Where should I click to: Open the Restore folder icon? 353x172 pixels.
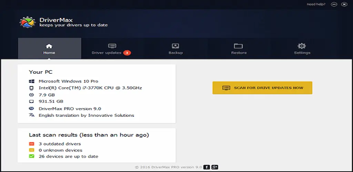[239, 46]
